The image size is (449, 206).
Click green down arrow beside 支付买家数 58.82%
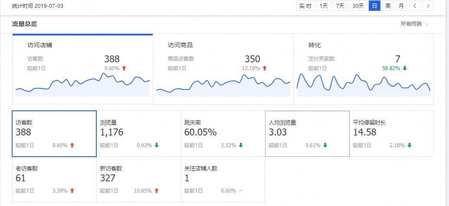405,68
